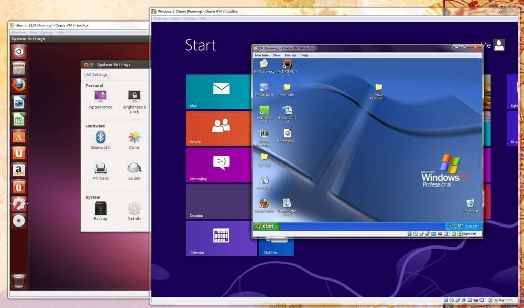Open View menu in the XP VirtualBox window
Image resolution: width=524 pixels, height=308 pixels.
point(276,55)
